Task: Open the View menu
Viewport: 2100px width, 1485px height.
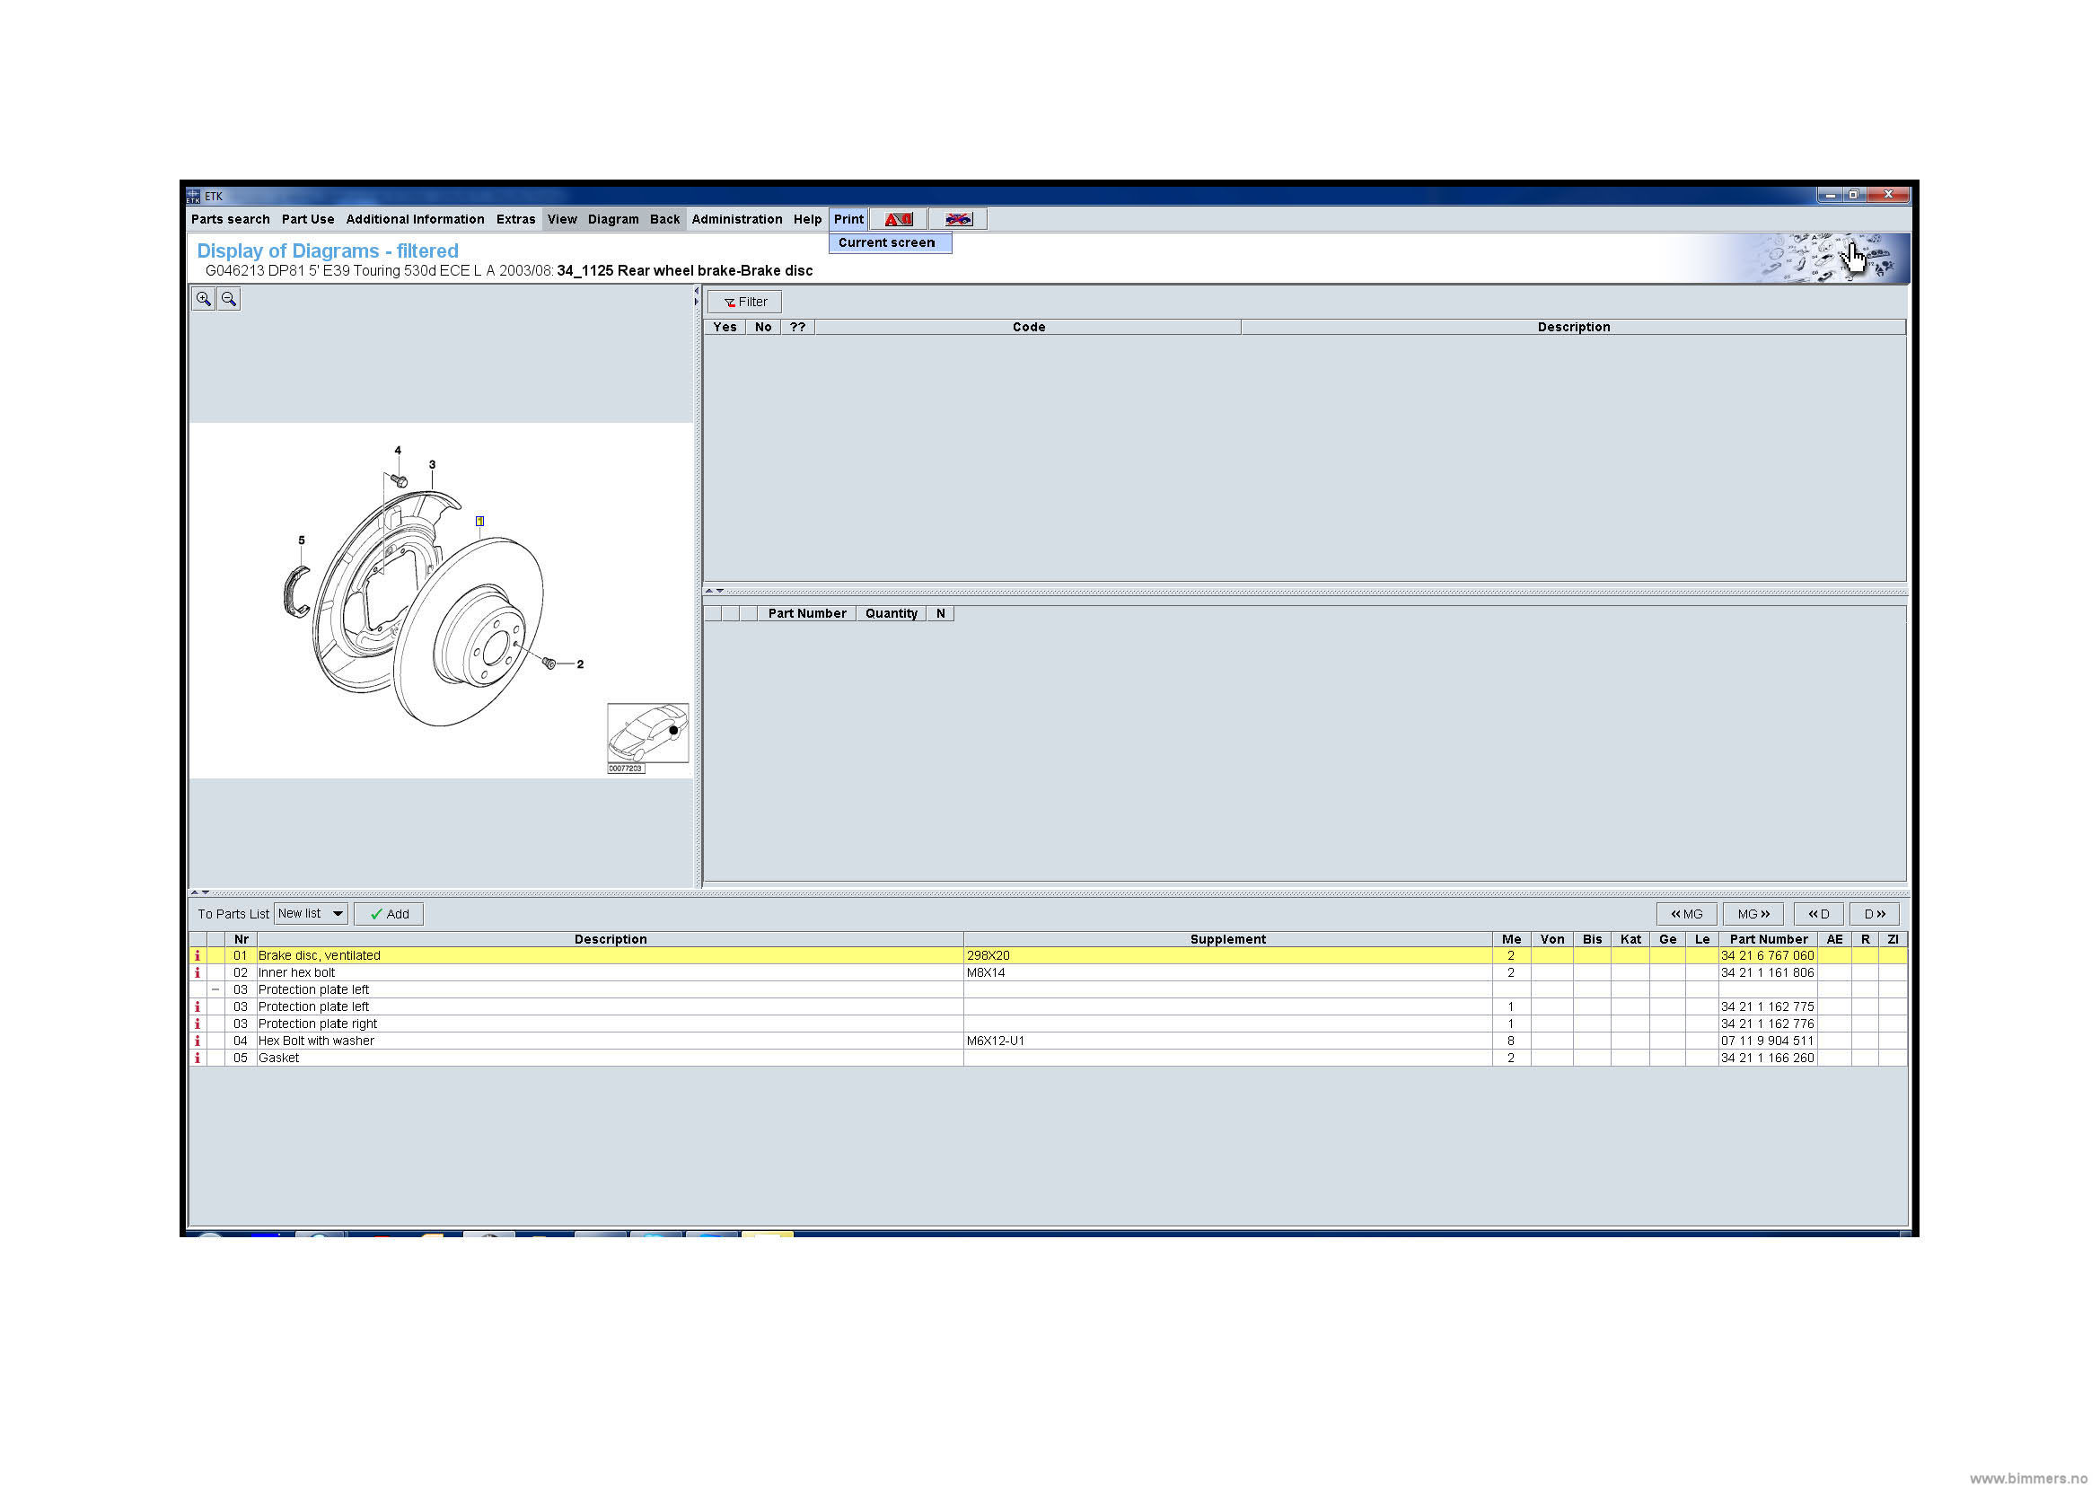Action: point(563,219)
